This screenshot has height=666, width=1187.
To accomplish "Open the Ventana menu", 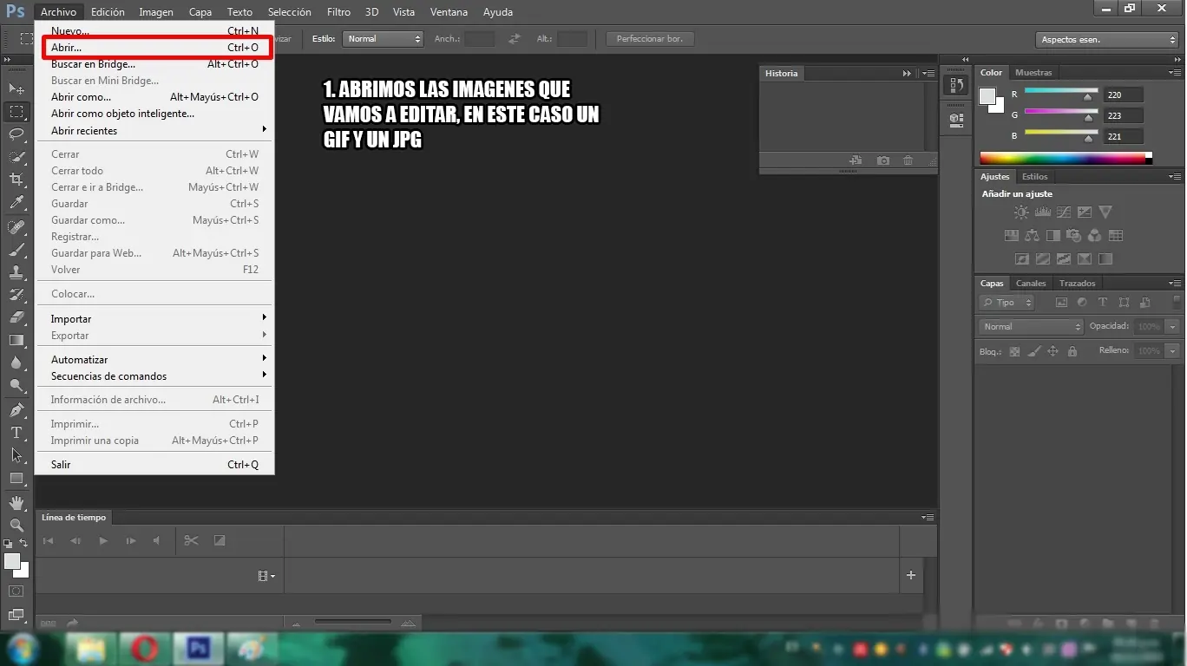I will coord(449,12).
